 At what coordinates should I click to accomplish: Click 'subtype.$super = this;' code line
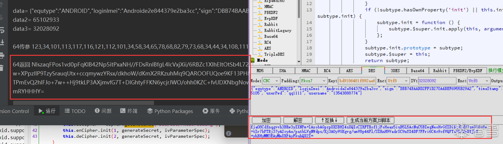[397, 54]
